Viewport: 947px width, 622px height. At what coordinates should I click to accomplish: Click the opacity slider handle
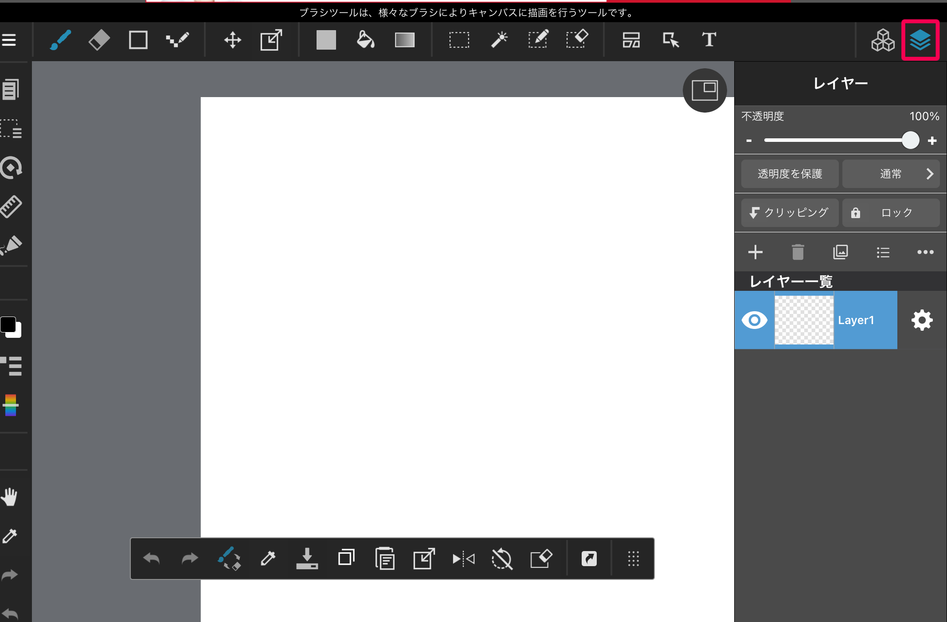(911, 141)
